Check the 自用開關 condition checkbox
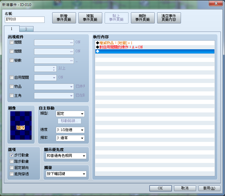The height and width of the screenshot is (196, 225). tap(11, 77)
